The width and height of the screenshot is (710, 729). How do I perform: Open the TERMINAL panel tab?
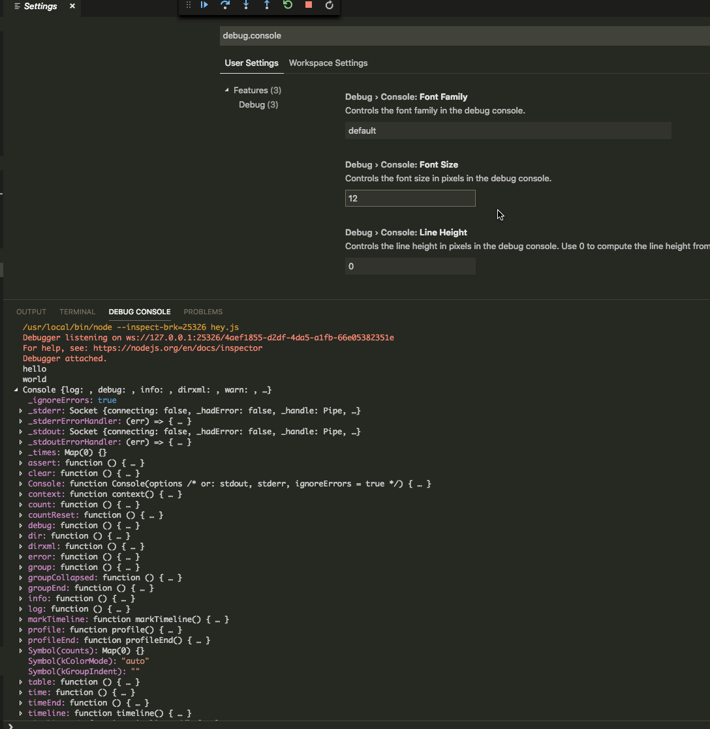[x=77, y=312]
